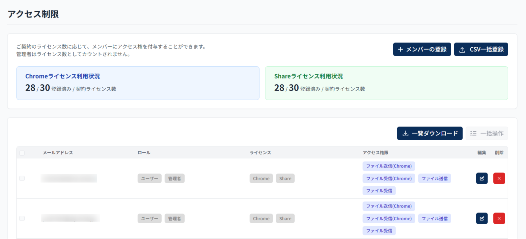Click the 管理者 role tag in first row

[174, 179]
